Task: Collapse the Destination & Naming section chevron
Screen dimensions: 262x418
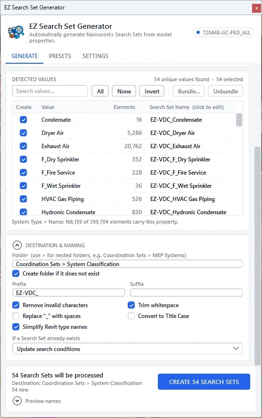Action: 17,245
